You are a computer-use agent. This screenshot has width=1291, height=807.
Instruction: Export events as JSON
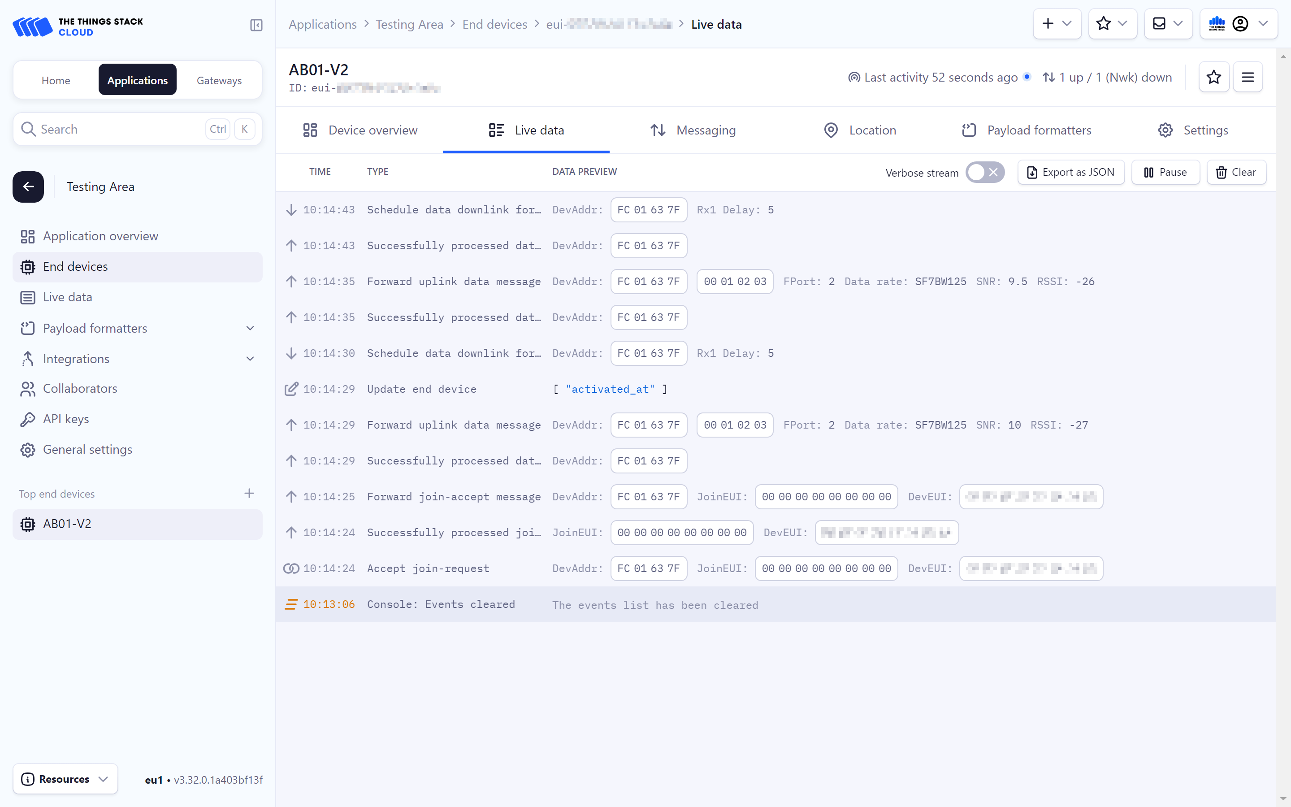pos(1070,172)
